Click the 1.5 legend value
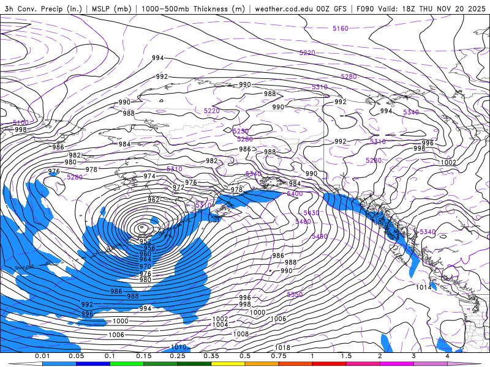490x367 pixels. click(346, 356)
